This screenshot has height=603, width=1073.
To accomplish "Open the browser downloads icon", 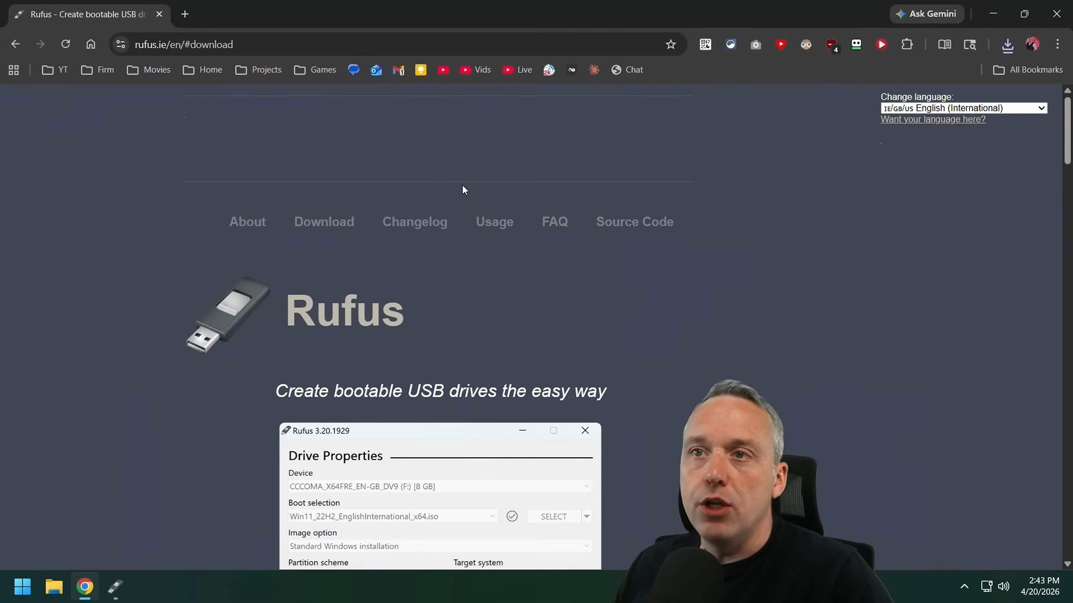I will pyautogui.click(x=1008, y=45).
